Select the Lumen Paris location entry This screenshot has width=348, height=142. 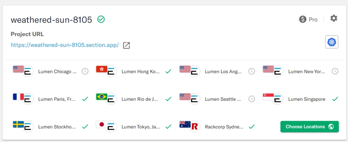click(50, 99)
